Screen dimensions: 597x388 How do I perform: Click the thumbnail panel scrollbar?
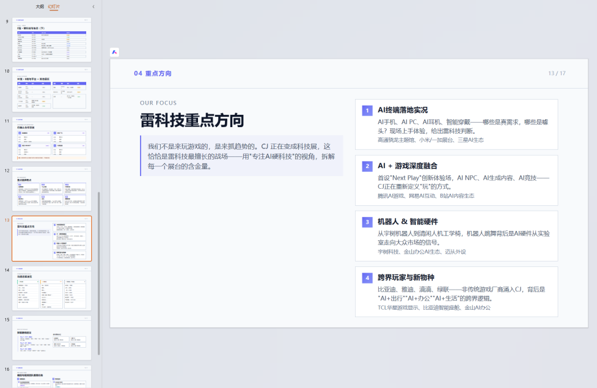click(x=99, y=273)
